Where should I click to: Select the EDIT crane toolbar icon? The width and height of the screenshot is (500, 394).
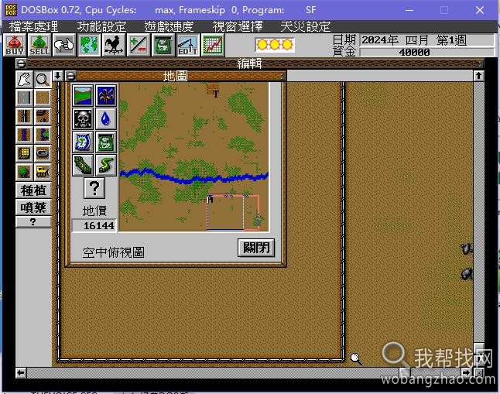[x=188, y=45]
